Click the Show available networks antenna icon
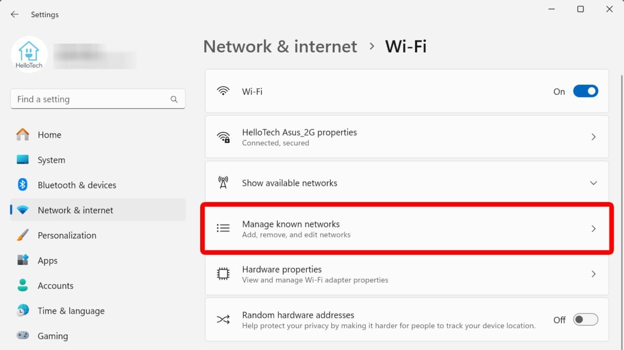This screenshot has width=624, height=350. point(223,183)
